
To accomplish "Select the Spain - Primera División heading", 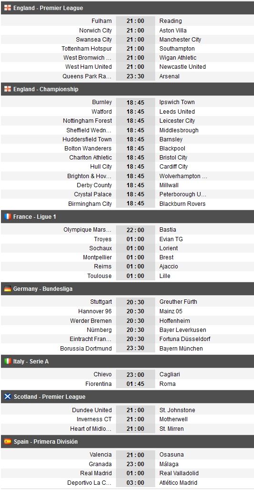I will (127, 442).
